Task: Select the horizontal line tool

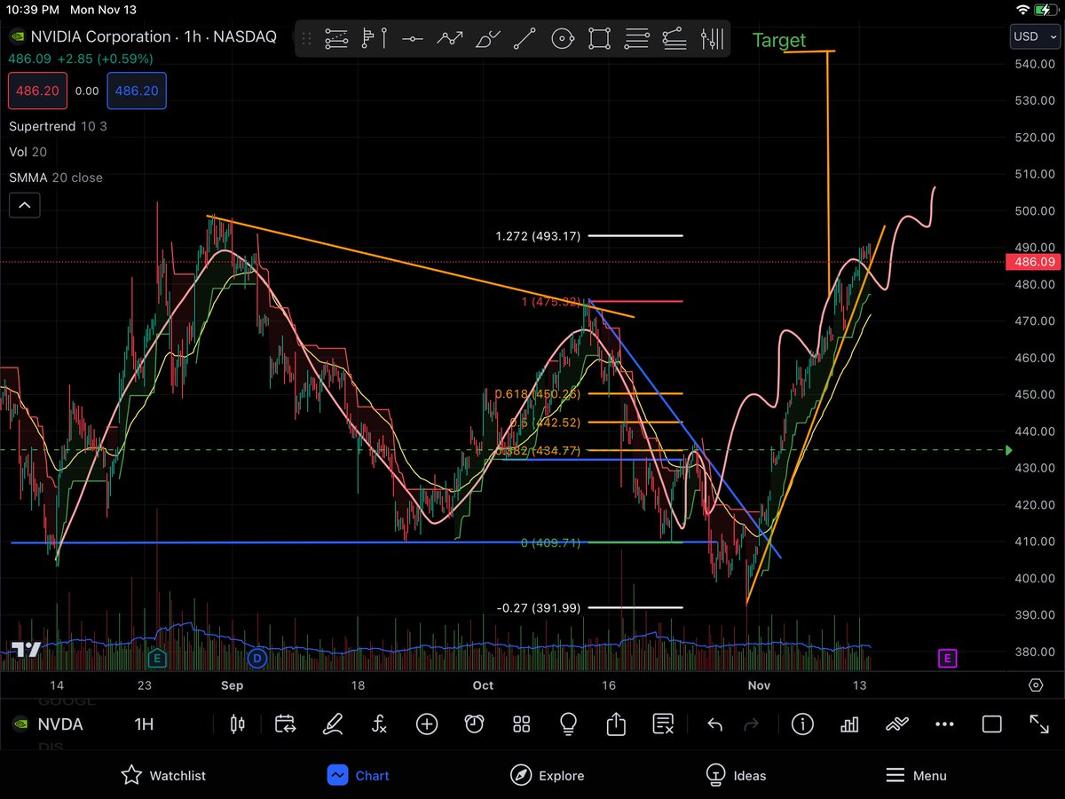Action: click(x=412, y=39)
